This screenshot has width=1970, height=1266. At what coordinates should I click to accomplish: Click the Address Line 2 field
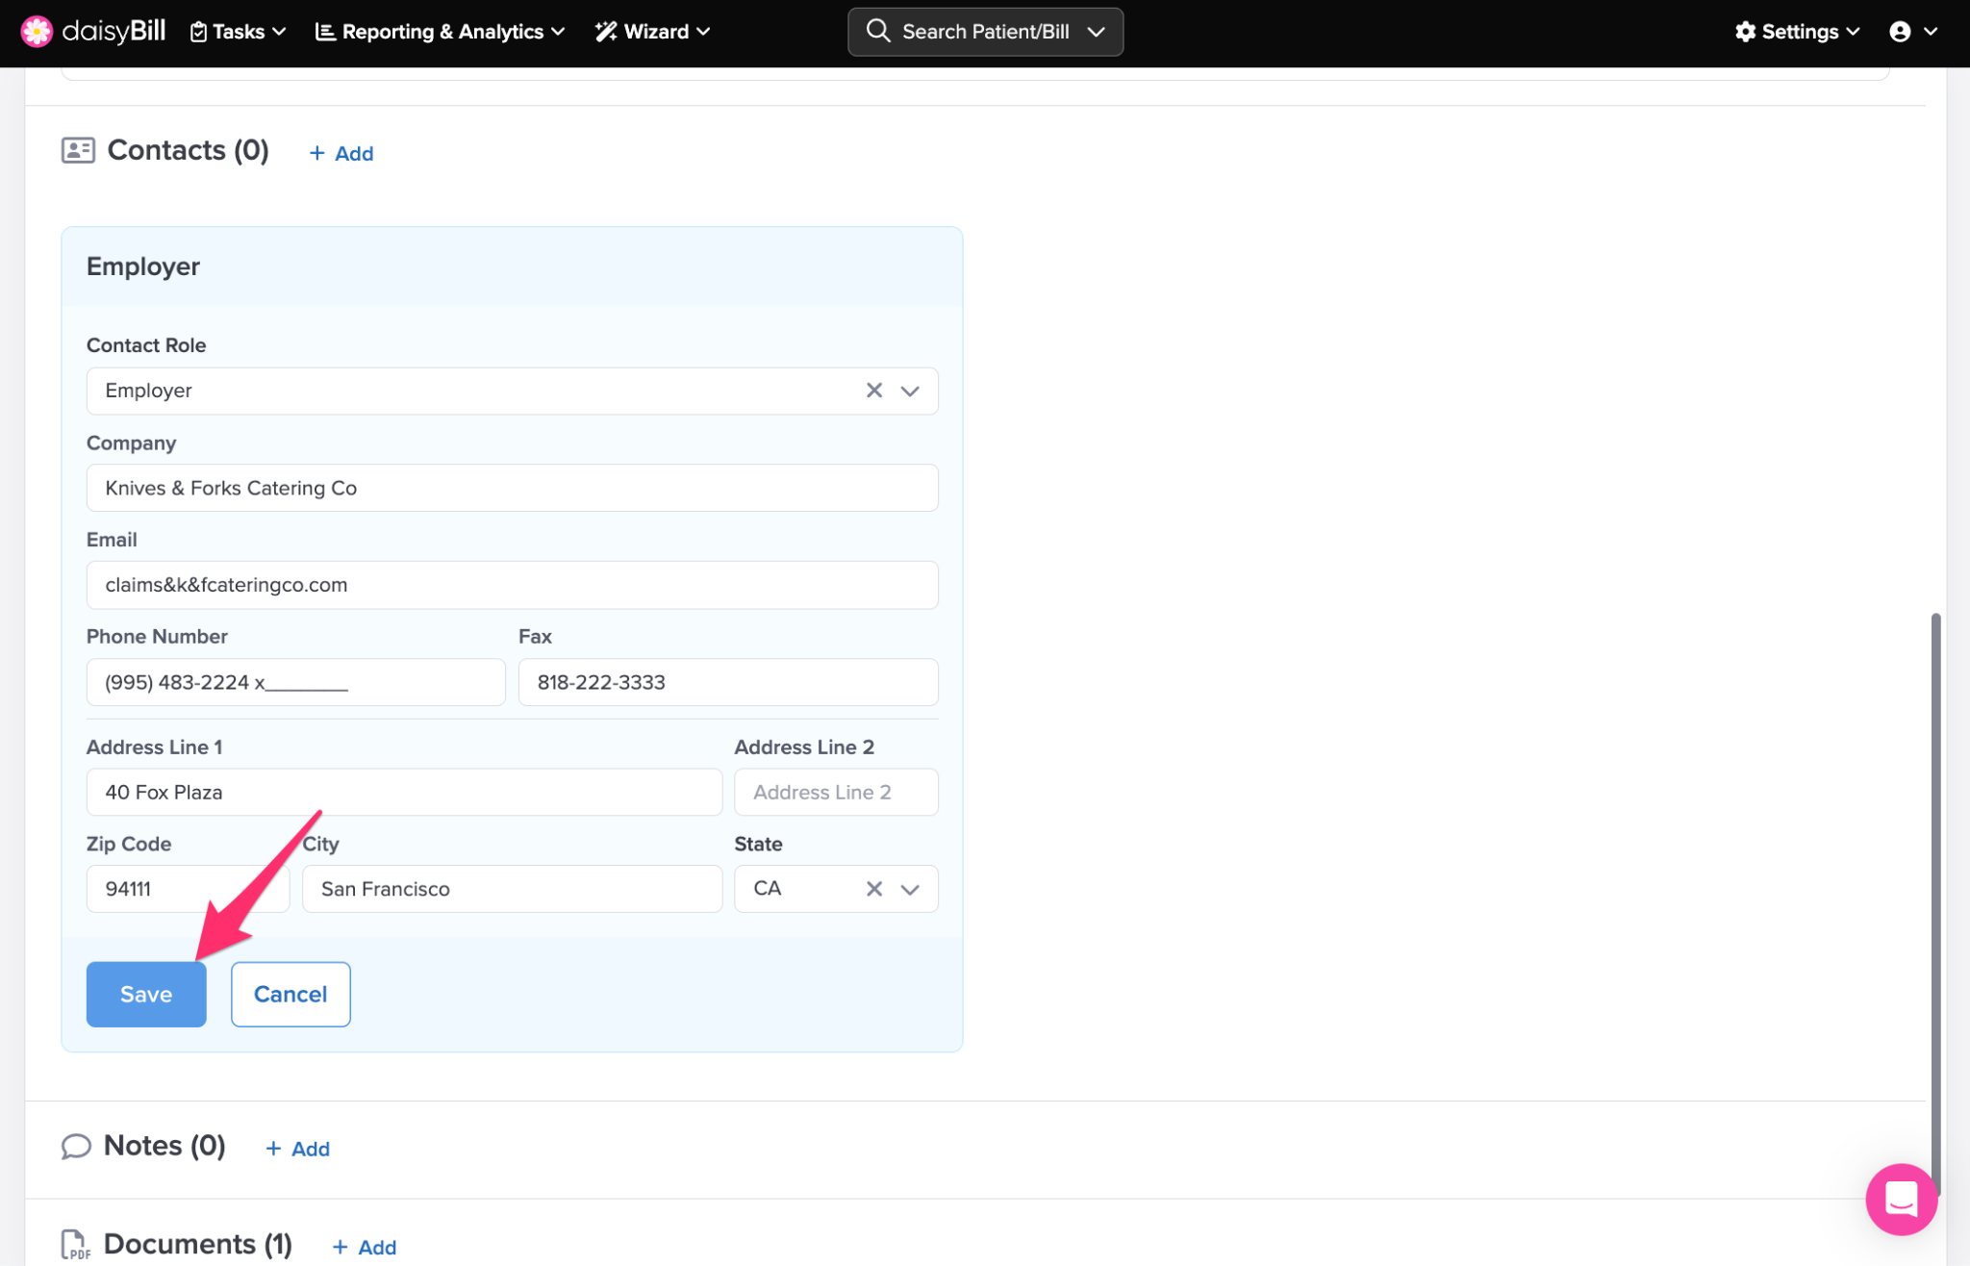(x=835, y=792)
